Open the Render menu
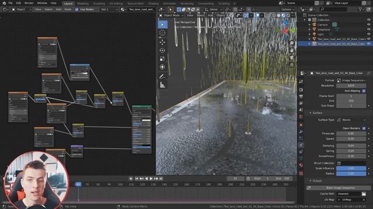This screenshot has height=209, width=373. [29, 3]
